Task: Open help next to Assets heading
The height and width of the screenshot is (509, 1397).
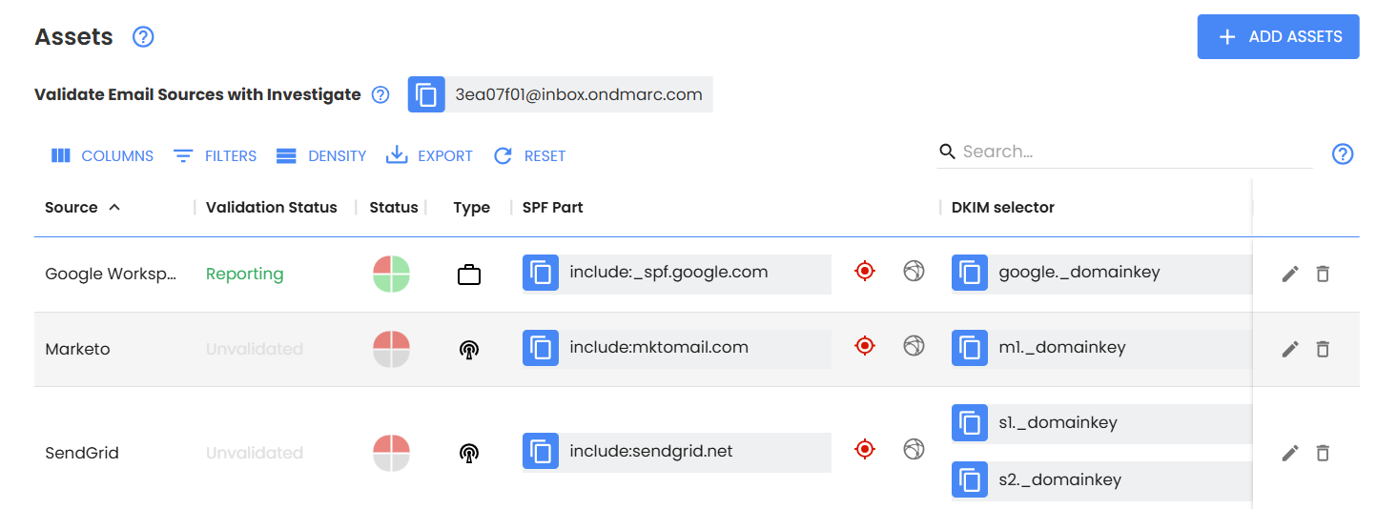Action: pos(143,37)
